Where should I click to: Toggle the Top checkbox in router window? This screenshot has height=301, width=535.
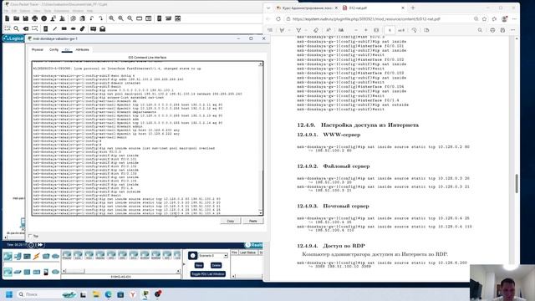(x=30, y=236)
